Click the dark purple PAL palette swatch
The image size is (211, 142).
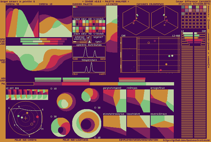(x=20, y=84)
